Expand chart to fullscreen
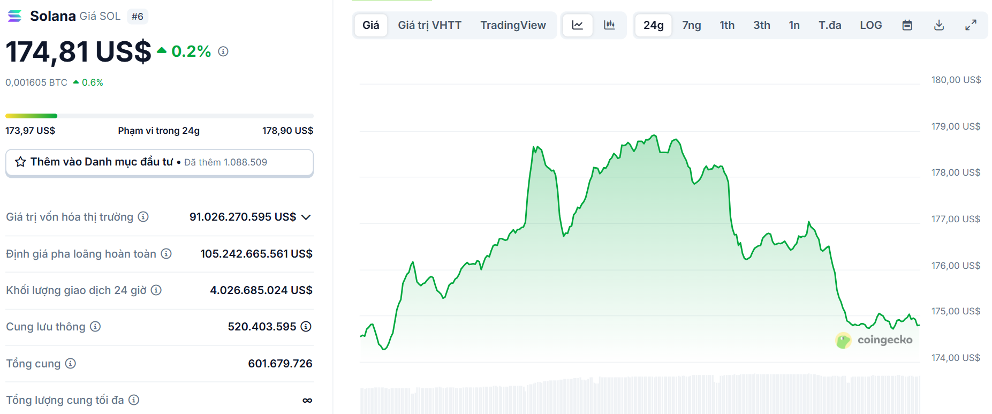The width and height of the screenshot is (992, 414). pos(971,25)
